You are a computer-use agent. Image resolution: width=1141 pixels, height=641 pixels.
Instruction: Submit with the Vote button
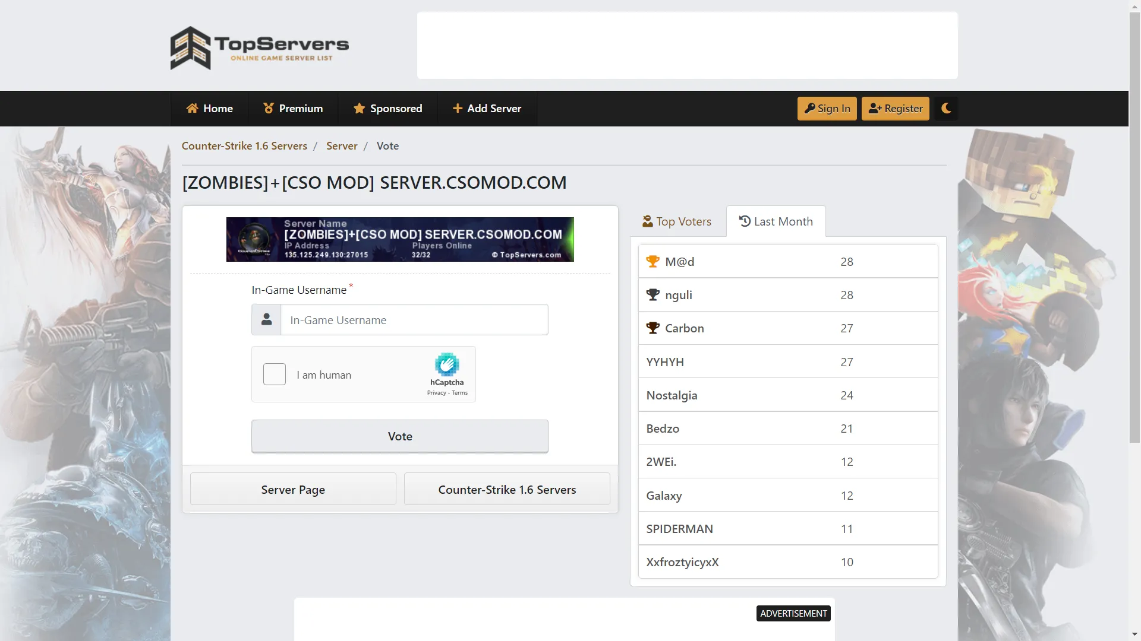tap(400, 436)
